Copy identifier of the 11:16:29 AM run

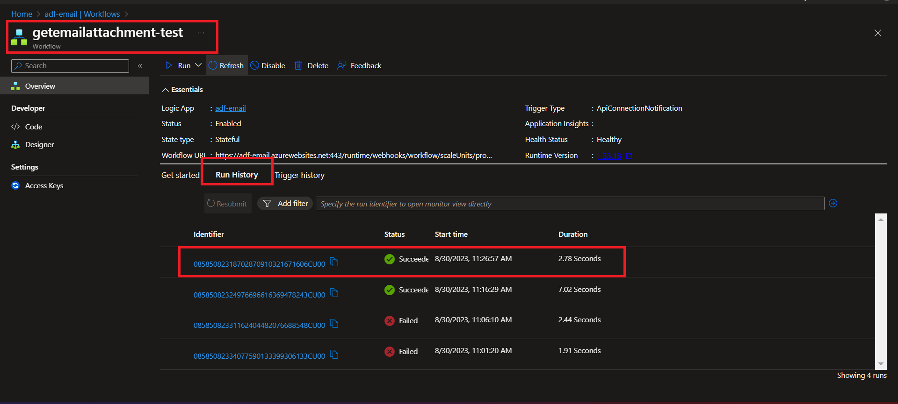pyautogui.click(x=334, y=293)
